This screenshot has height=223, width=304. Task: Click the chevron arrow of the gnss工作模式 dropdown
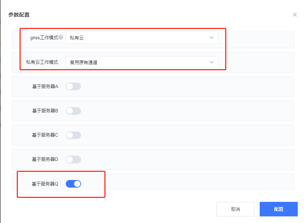pyautogui.click(x=212, y=37)
